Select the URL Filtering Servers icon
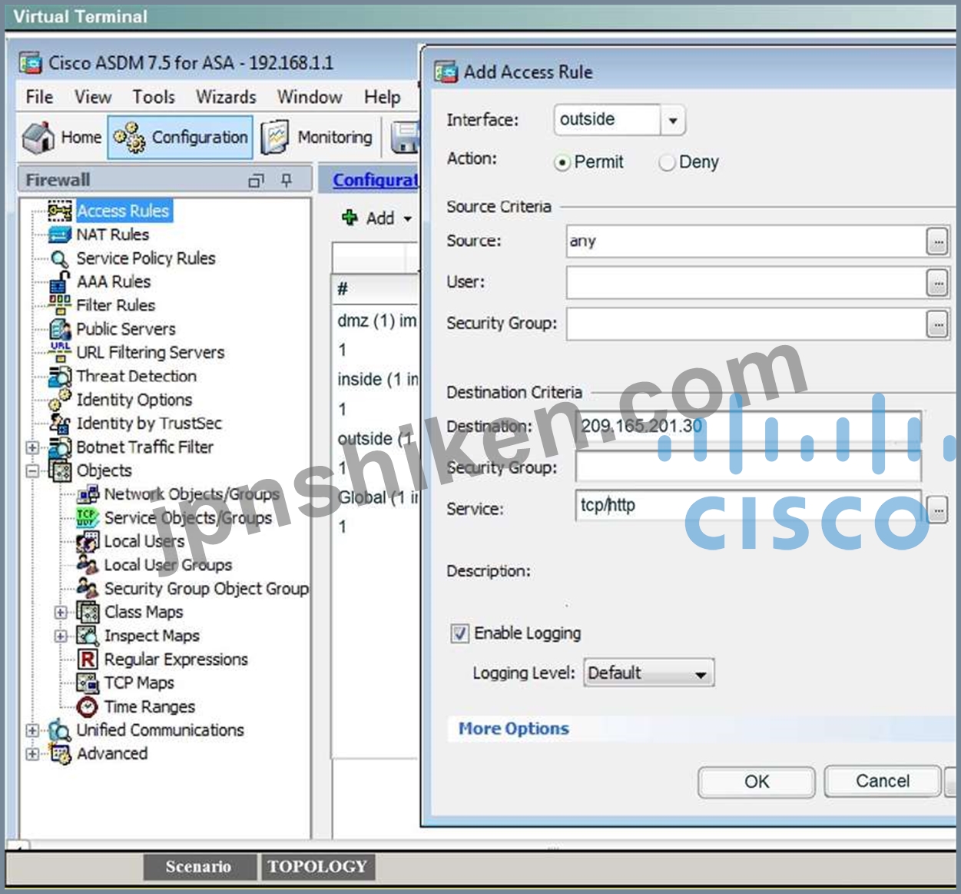The width and height of the screenshot is (961, 894). (60, 352)
